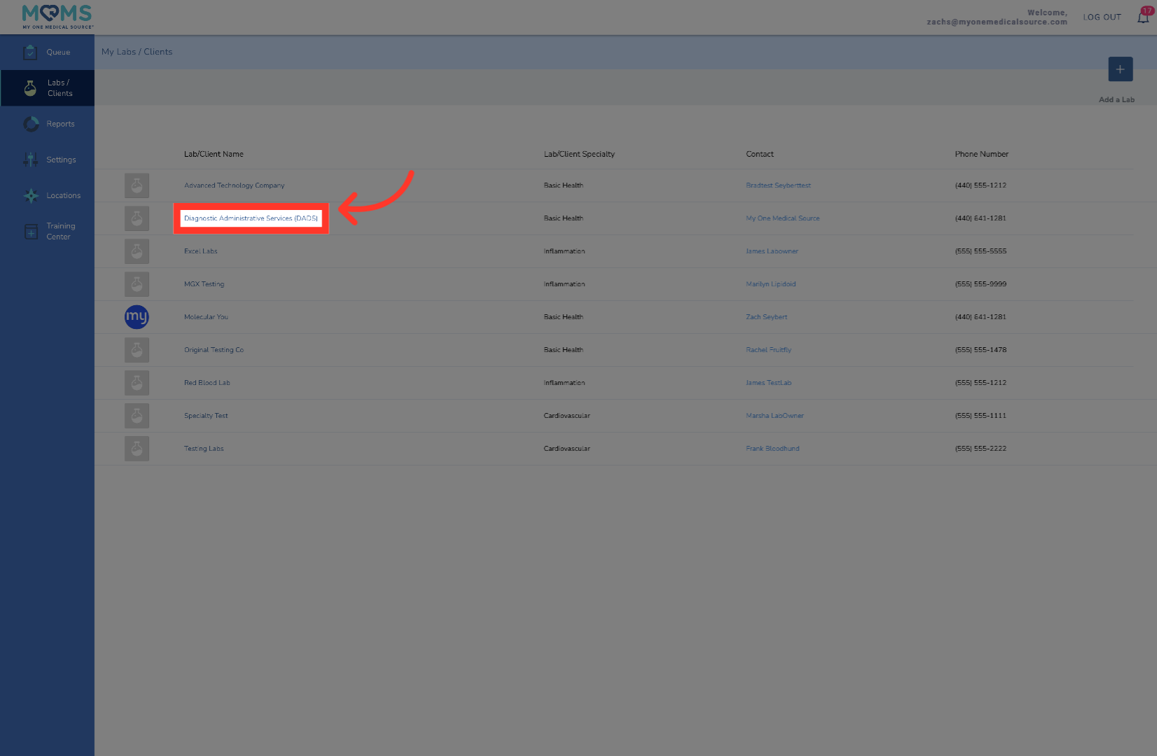
Task: Click the welcome email zachs@myonemedicalsource.com
Action: tap(997, 22)
